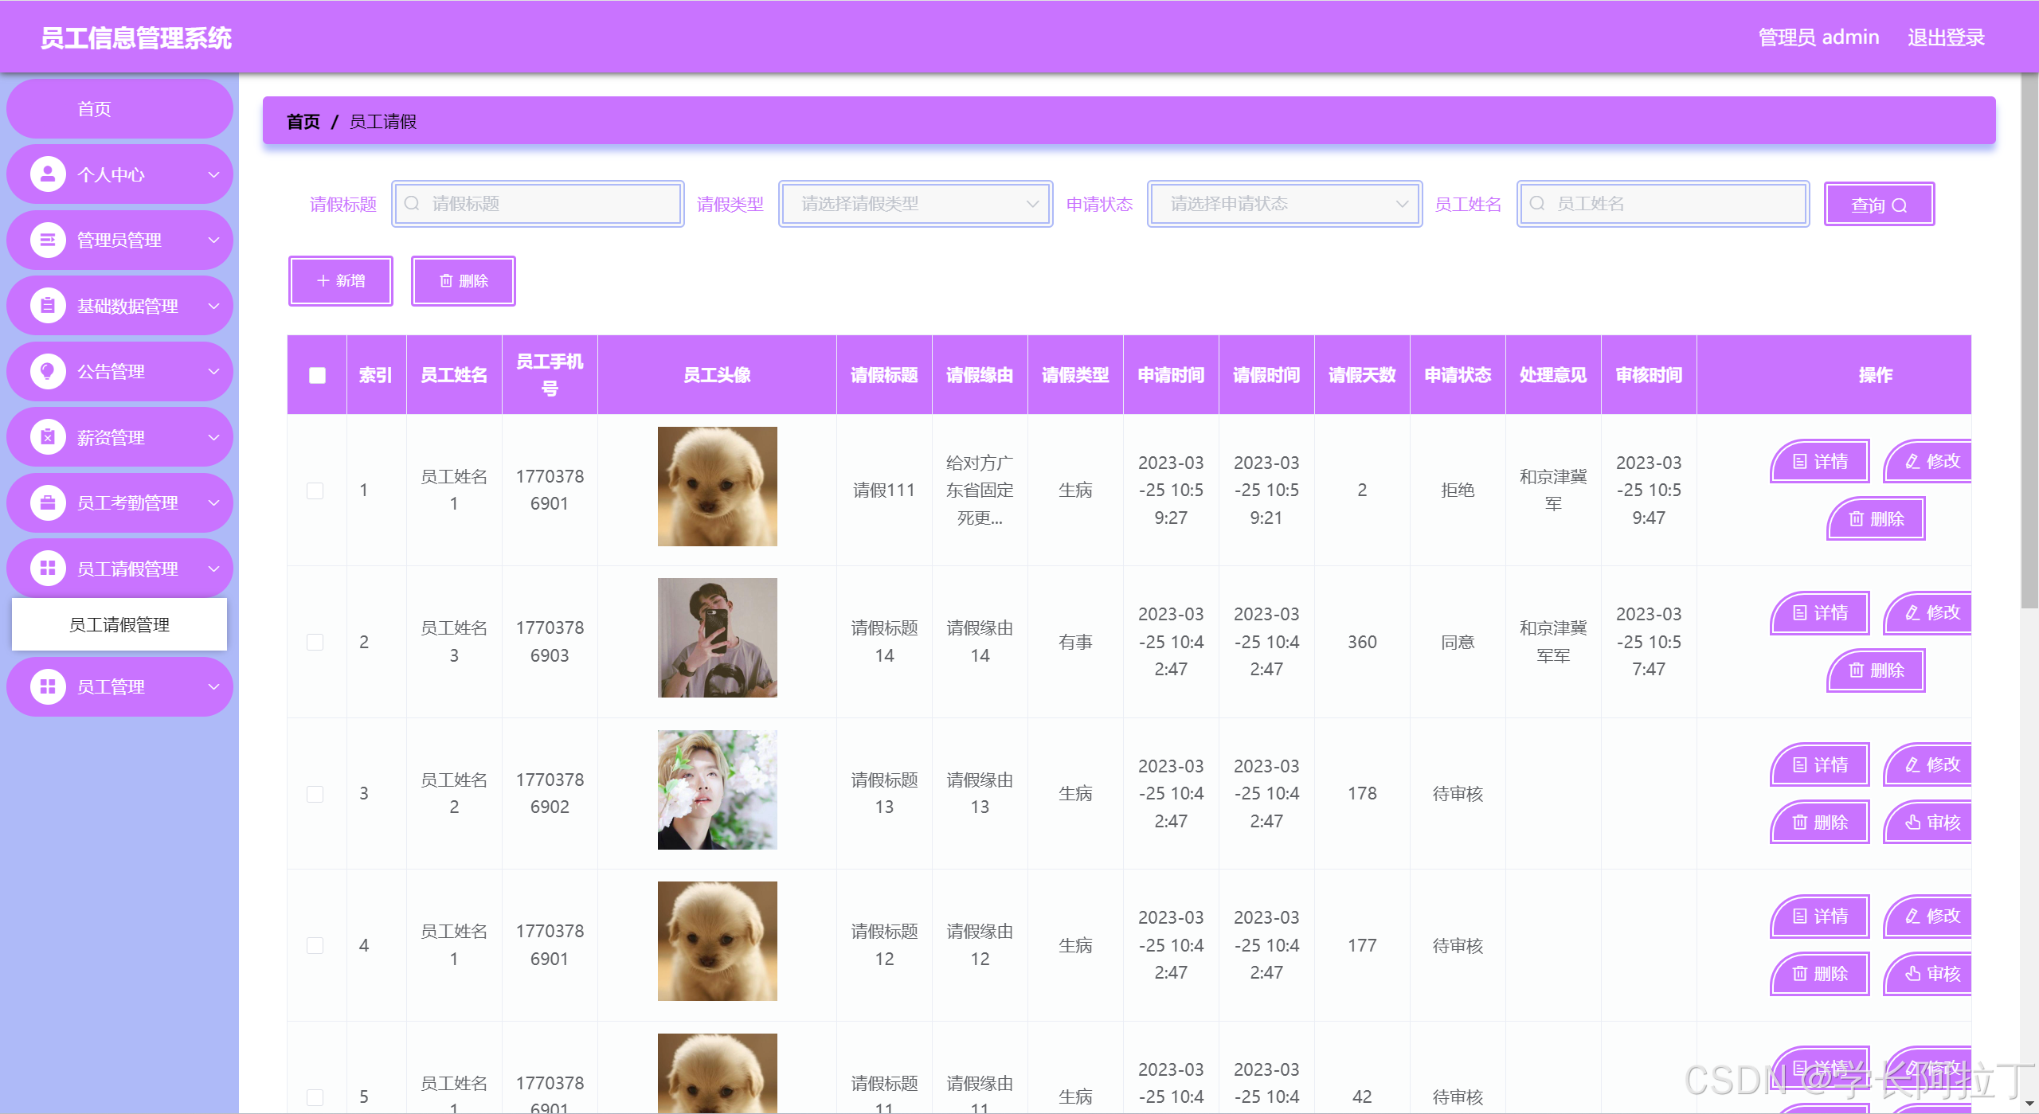Click 退出登录 link

click(1945, 37)
